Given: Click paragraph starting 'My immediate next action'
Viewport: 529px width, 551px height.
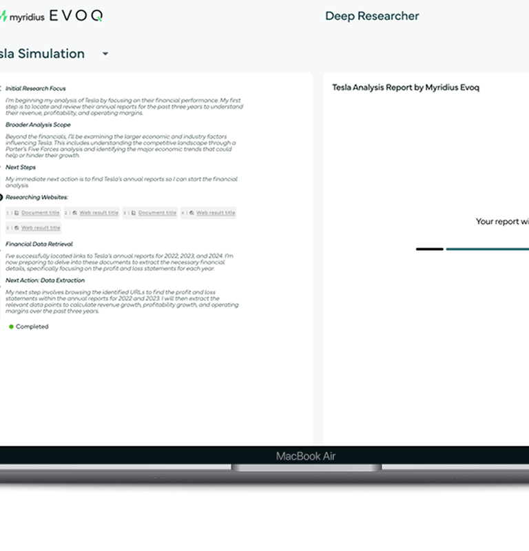Looking at the screenshot, I should coord(121,183).
